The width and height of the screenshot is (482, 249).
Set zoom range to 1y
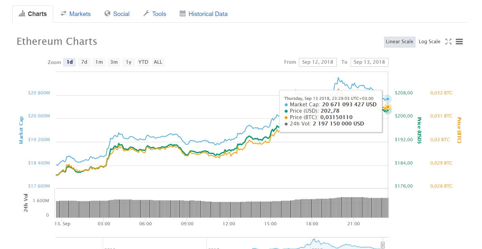pos(128,62)
